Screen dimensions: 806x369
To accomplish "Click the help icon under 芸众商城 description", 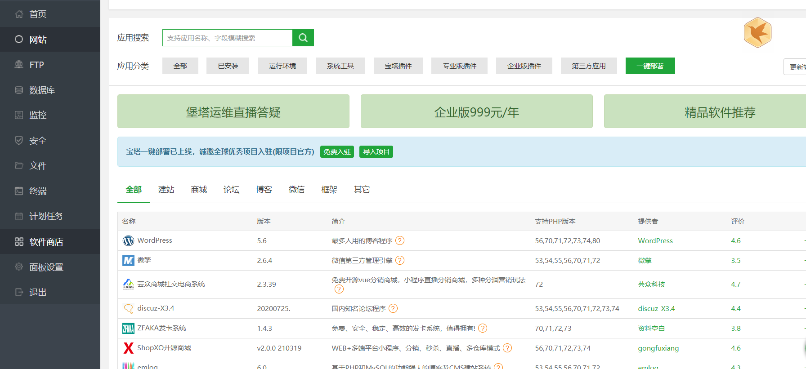I will (339, 289).
